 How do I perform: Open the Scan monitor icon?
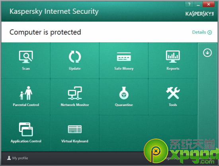pyautogui.click(x=26, y=57)
